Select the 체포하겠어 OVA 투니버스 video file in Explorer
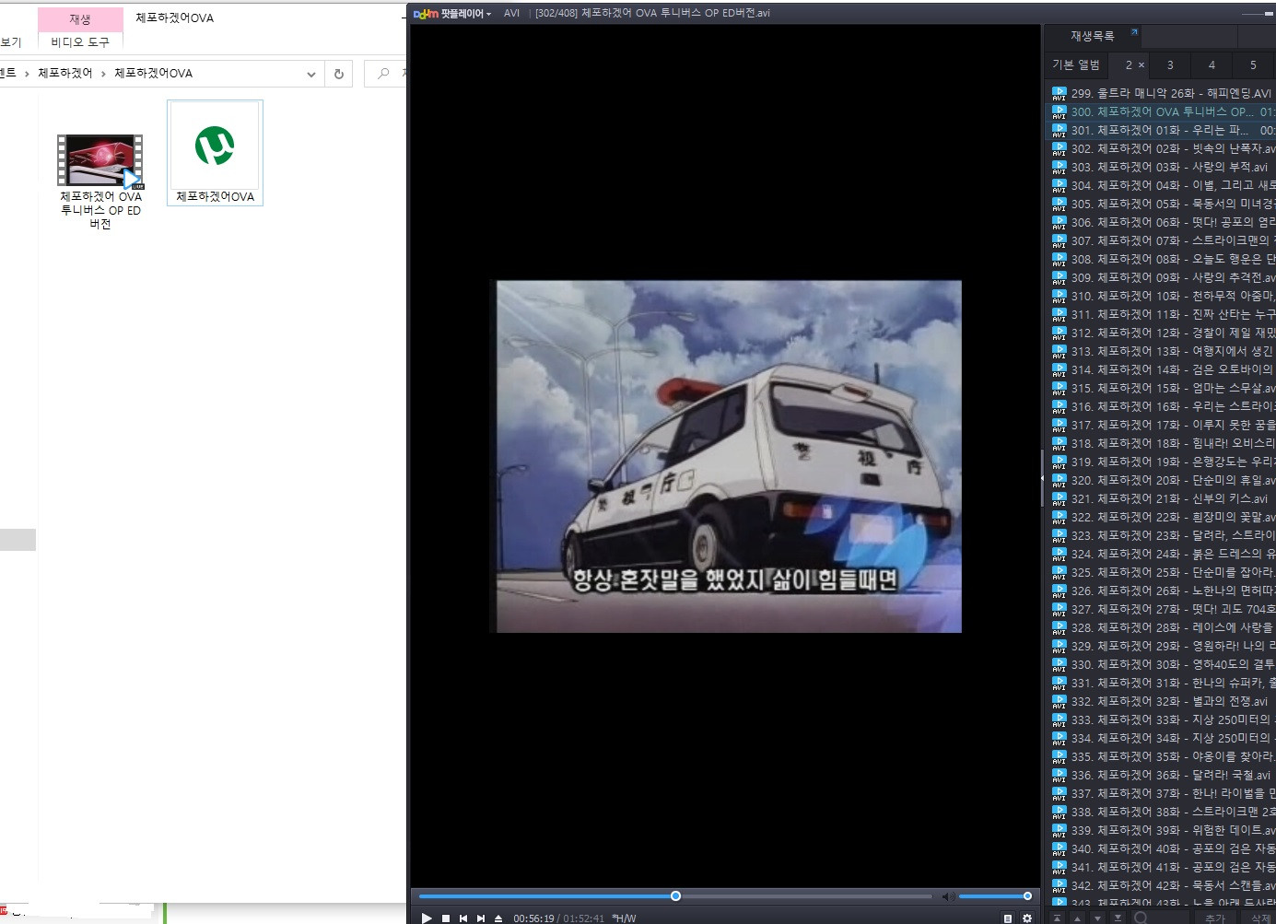Viewport: 1276px width, 924px height. [100, 181]
